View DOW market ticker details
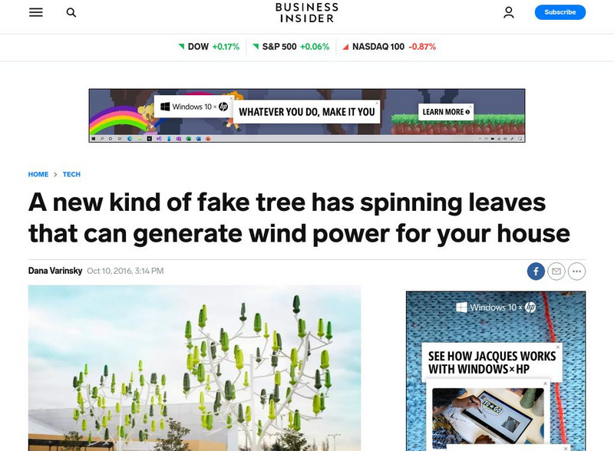614x451 pixels. pos(209,47)
